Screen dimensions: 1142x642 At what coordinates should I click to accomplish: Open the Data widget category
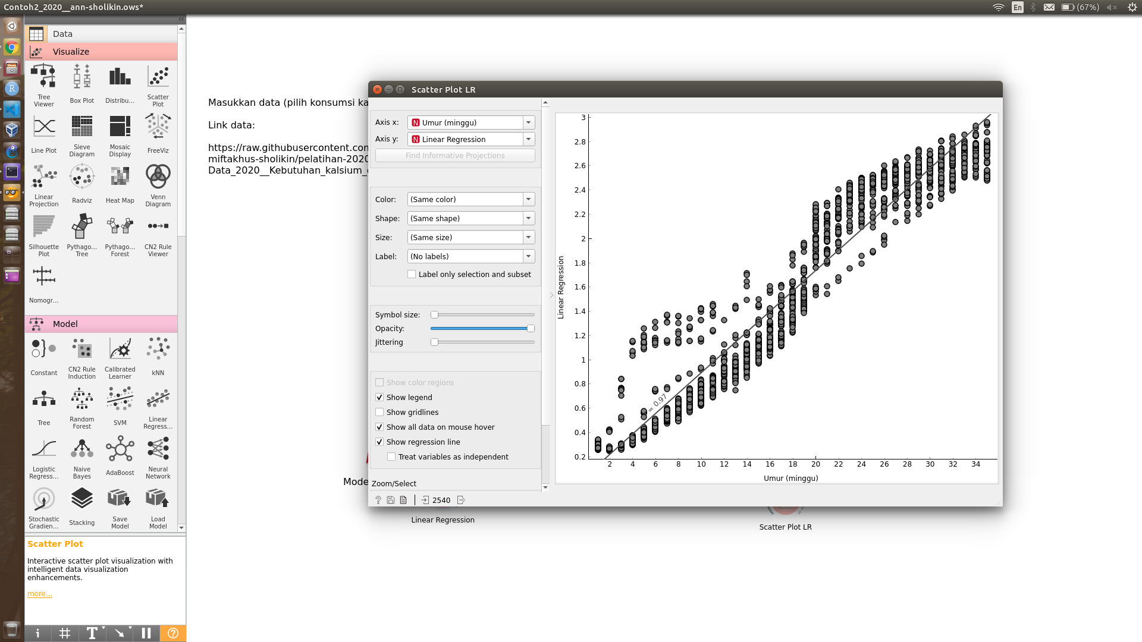coord(101,34)
